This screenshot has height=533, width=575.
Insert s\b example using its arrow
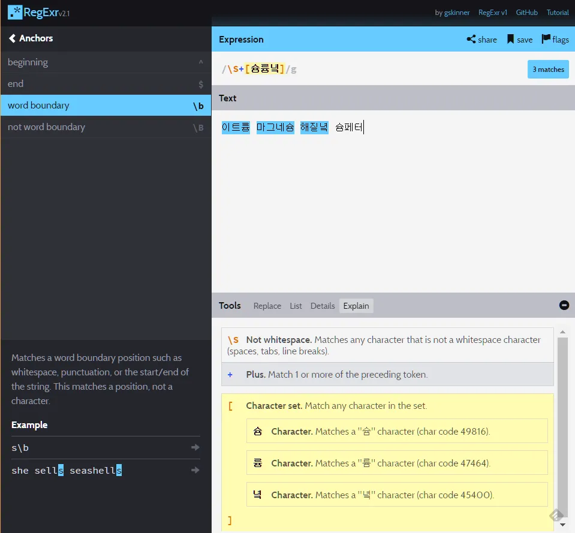point(195,447)
